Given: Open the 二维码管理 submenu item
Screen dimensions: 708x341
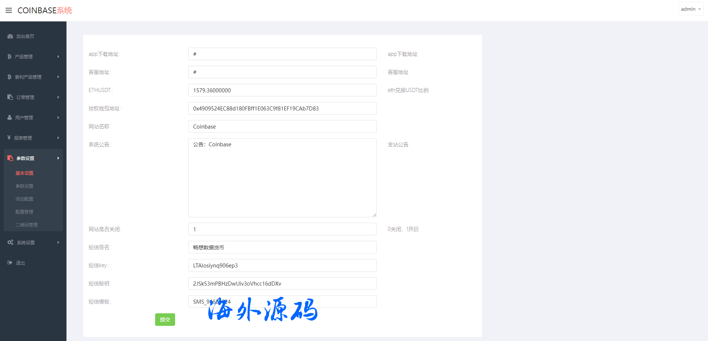Looking at the screenshot, I should tap(27, 225).
